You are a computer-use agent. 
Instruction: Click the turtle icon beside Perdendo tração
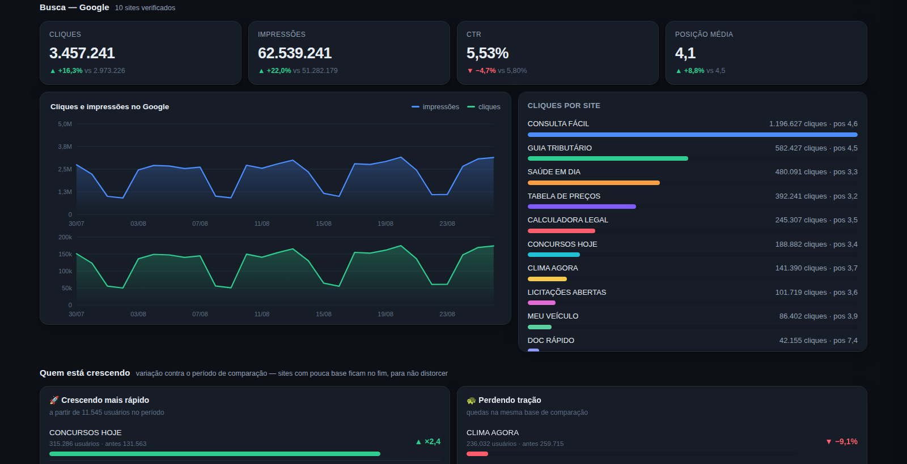471,400
